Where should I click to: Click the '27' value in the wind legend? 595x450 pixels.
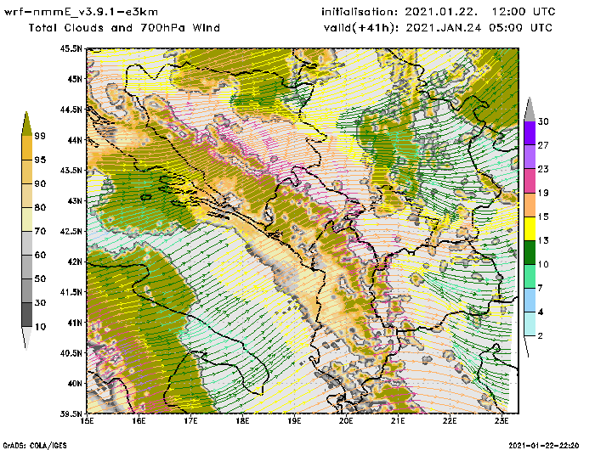pos(543,145)
